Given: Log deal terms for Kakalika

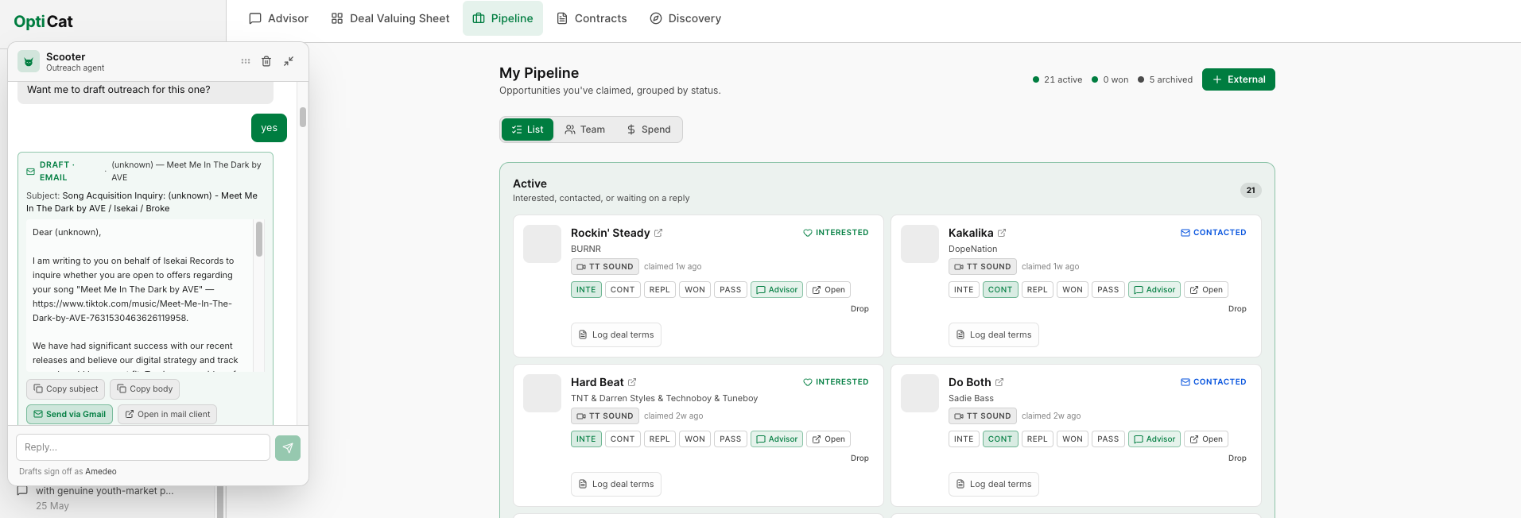Looking at the screenshot, I should coord(994,335).
